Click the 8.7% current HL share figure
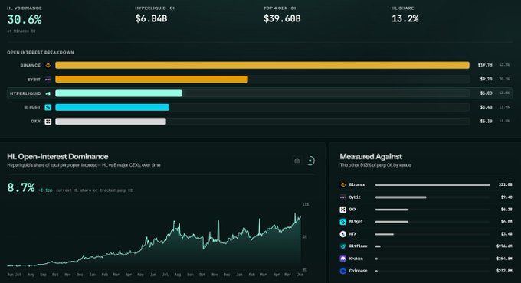521x283 pixels. [x=21, y=188]
